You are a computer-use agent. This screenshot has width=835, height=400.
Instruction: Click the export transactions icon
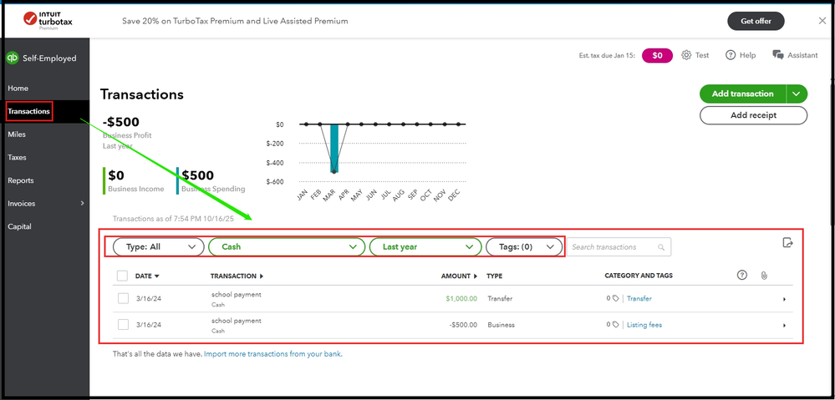point(788,242)
